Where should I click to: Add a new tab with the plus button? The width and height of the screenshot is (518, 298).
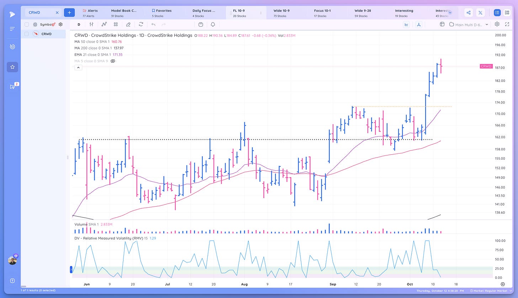(x=69, y=12)
